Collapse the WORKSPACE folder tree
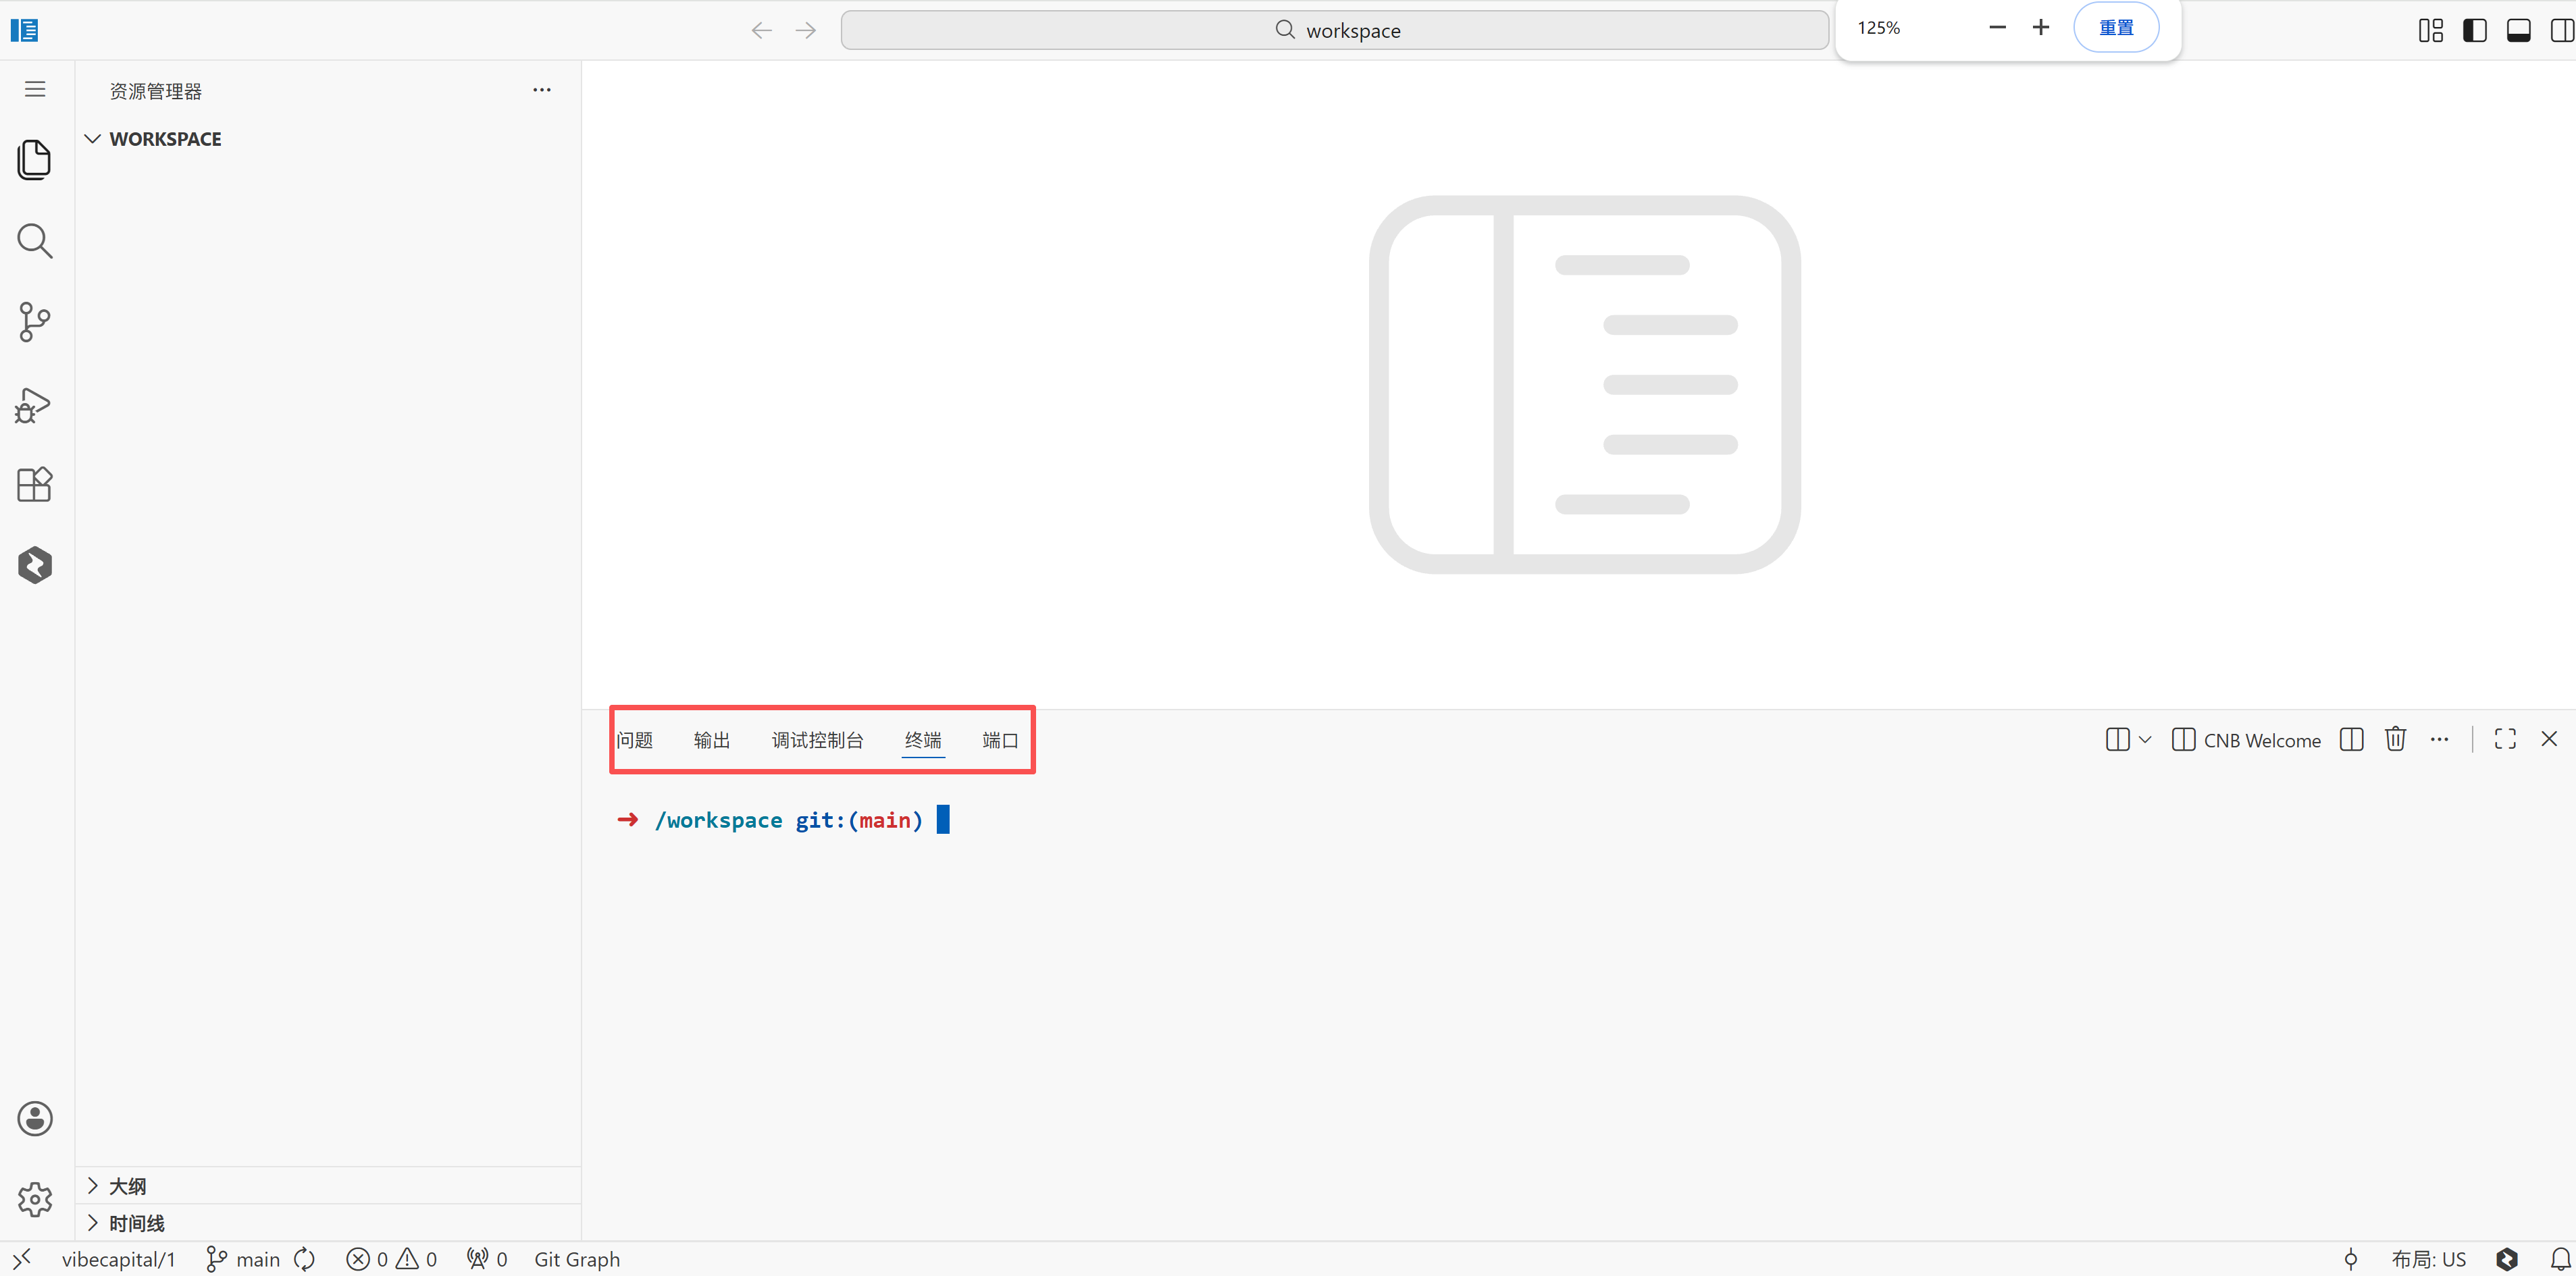2576x1276 pixels. tap(93, 138)
